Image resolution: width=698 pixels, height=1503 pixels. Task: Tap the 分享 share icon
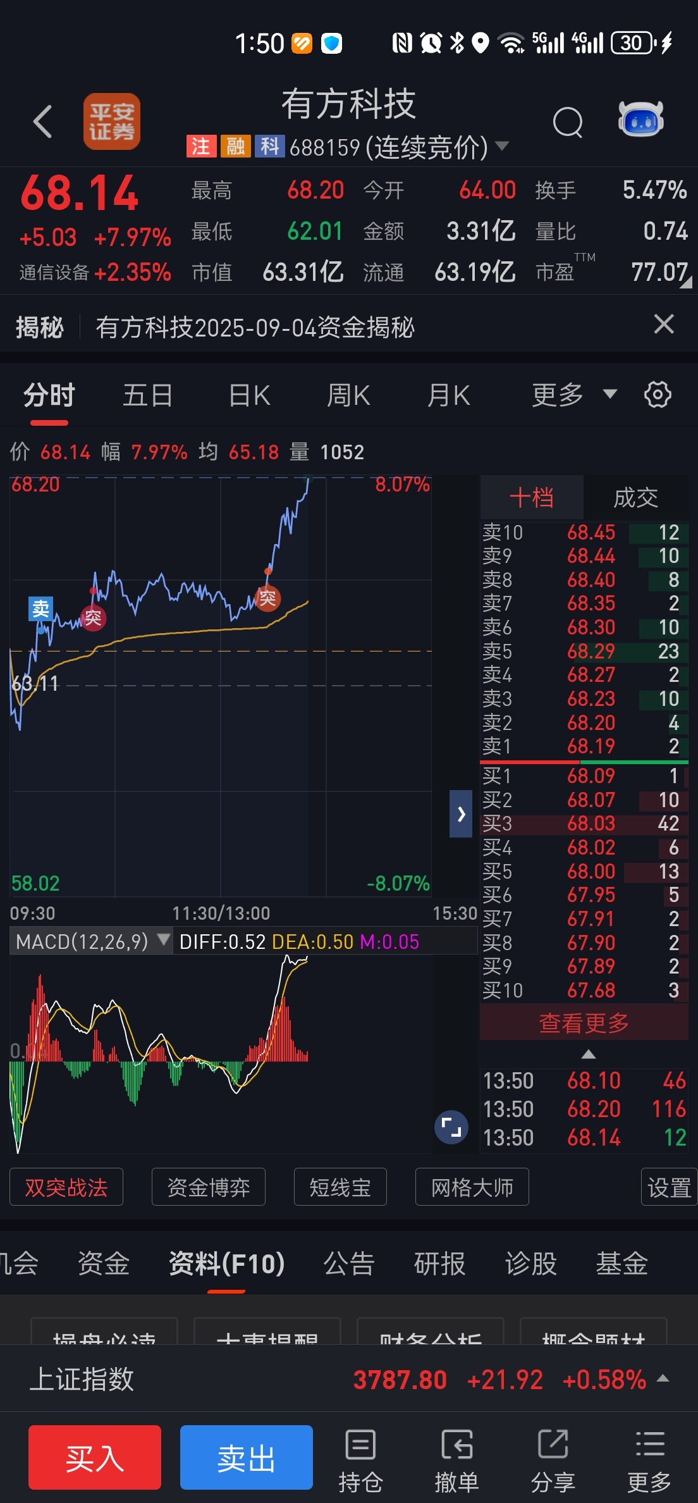click(x=553, y=1460)
